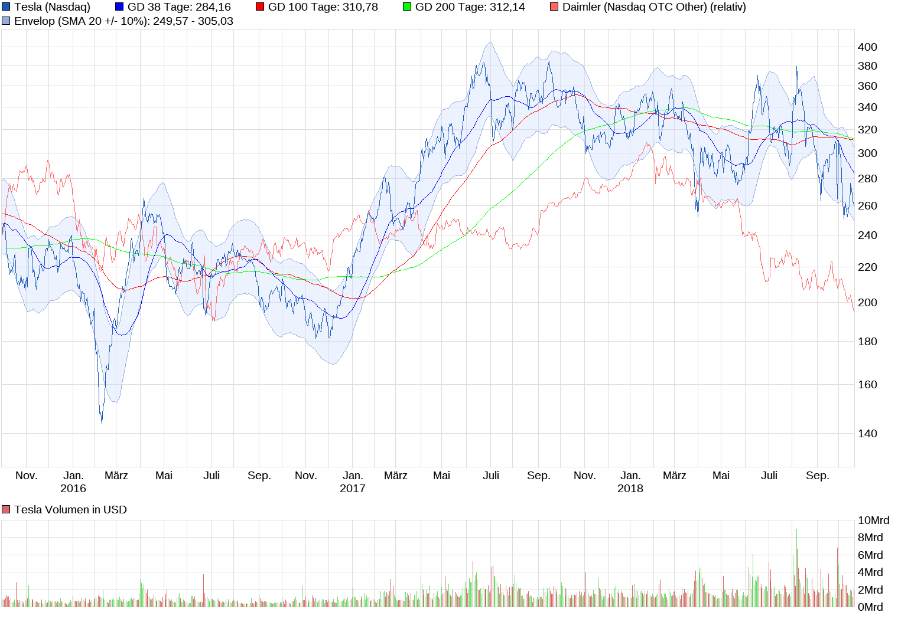Click the 320 price axis label
This screenshot has width=898, height=619.
tap(867, 130)
